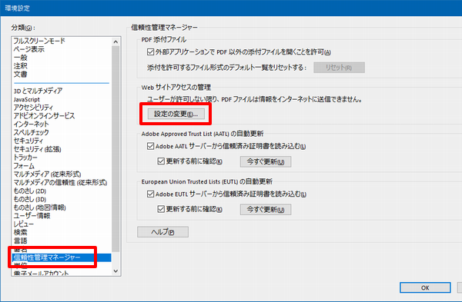
Task: Toggle Adobe EUTL サーバー certificate loading checkbox
Action: tap(151, 194)
